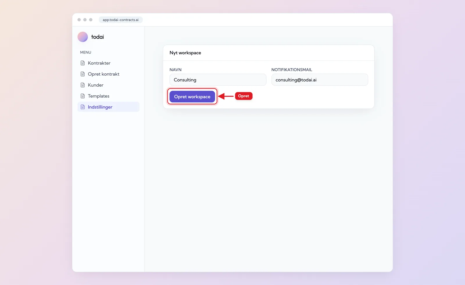Screen dimensions: 465x285
Task: Click the app.todai-contracts.ai address bar
Action: 121,20
